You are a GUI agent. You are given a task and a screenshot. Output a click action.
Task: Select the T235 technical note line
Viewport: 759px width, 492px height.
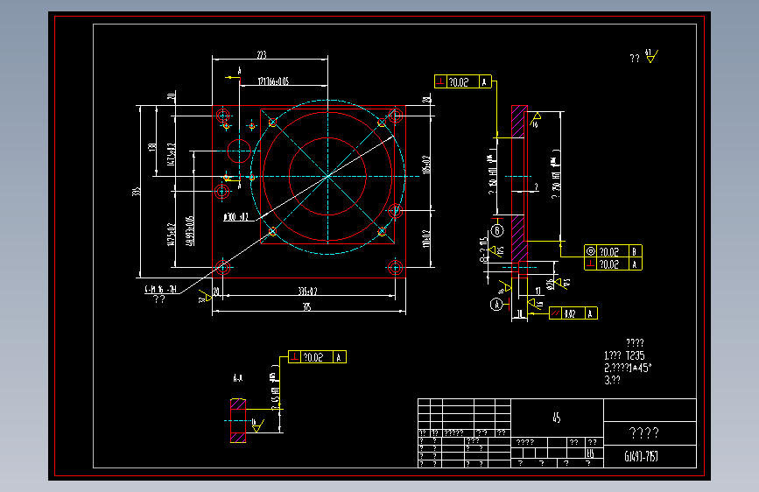[x=624, y=355]
